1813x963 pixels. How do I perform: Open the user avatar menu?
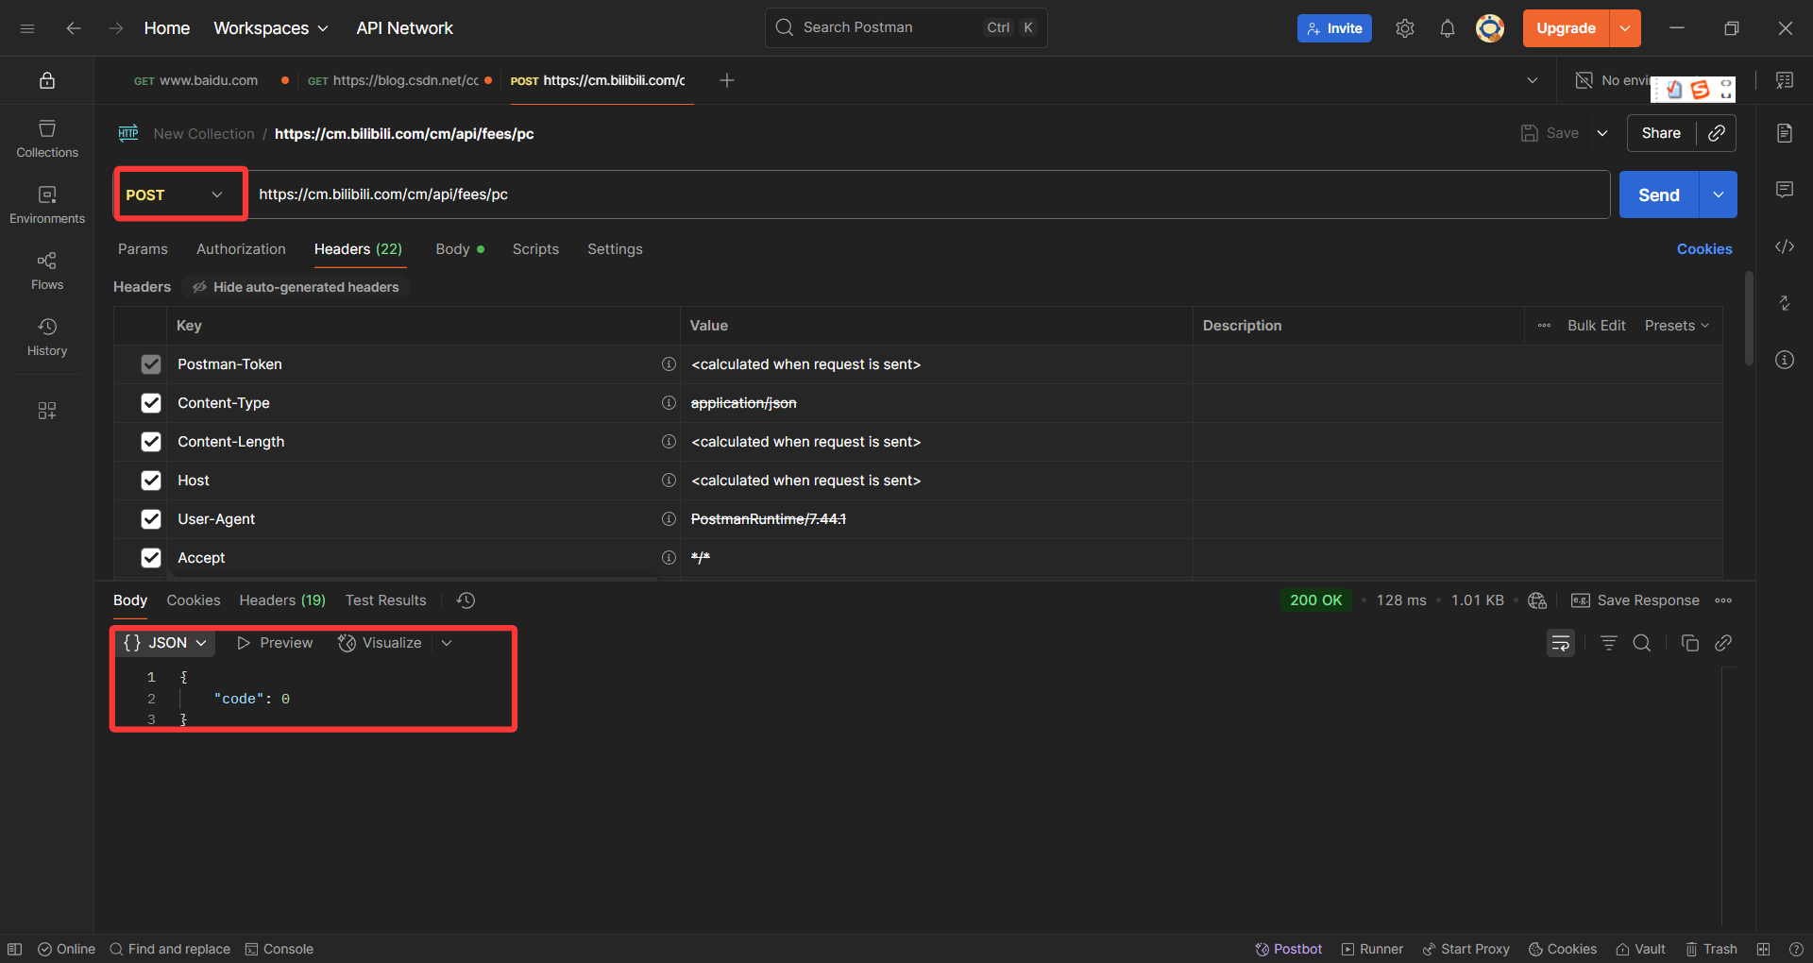(x=1490, y=28)
